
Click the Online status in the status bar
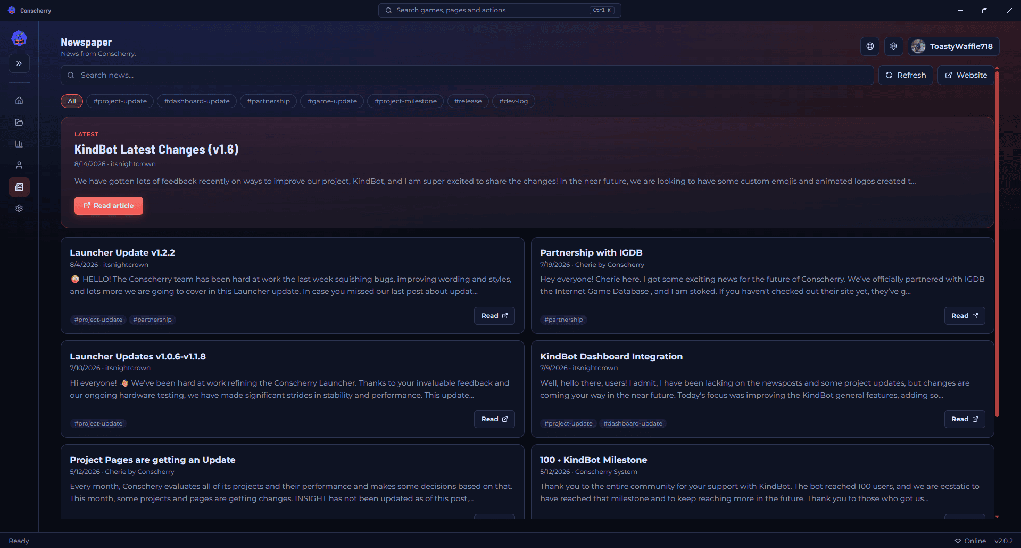click(975, 541)
